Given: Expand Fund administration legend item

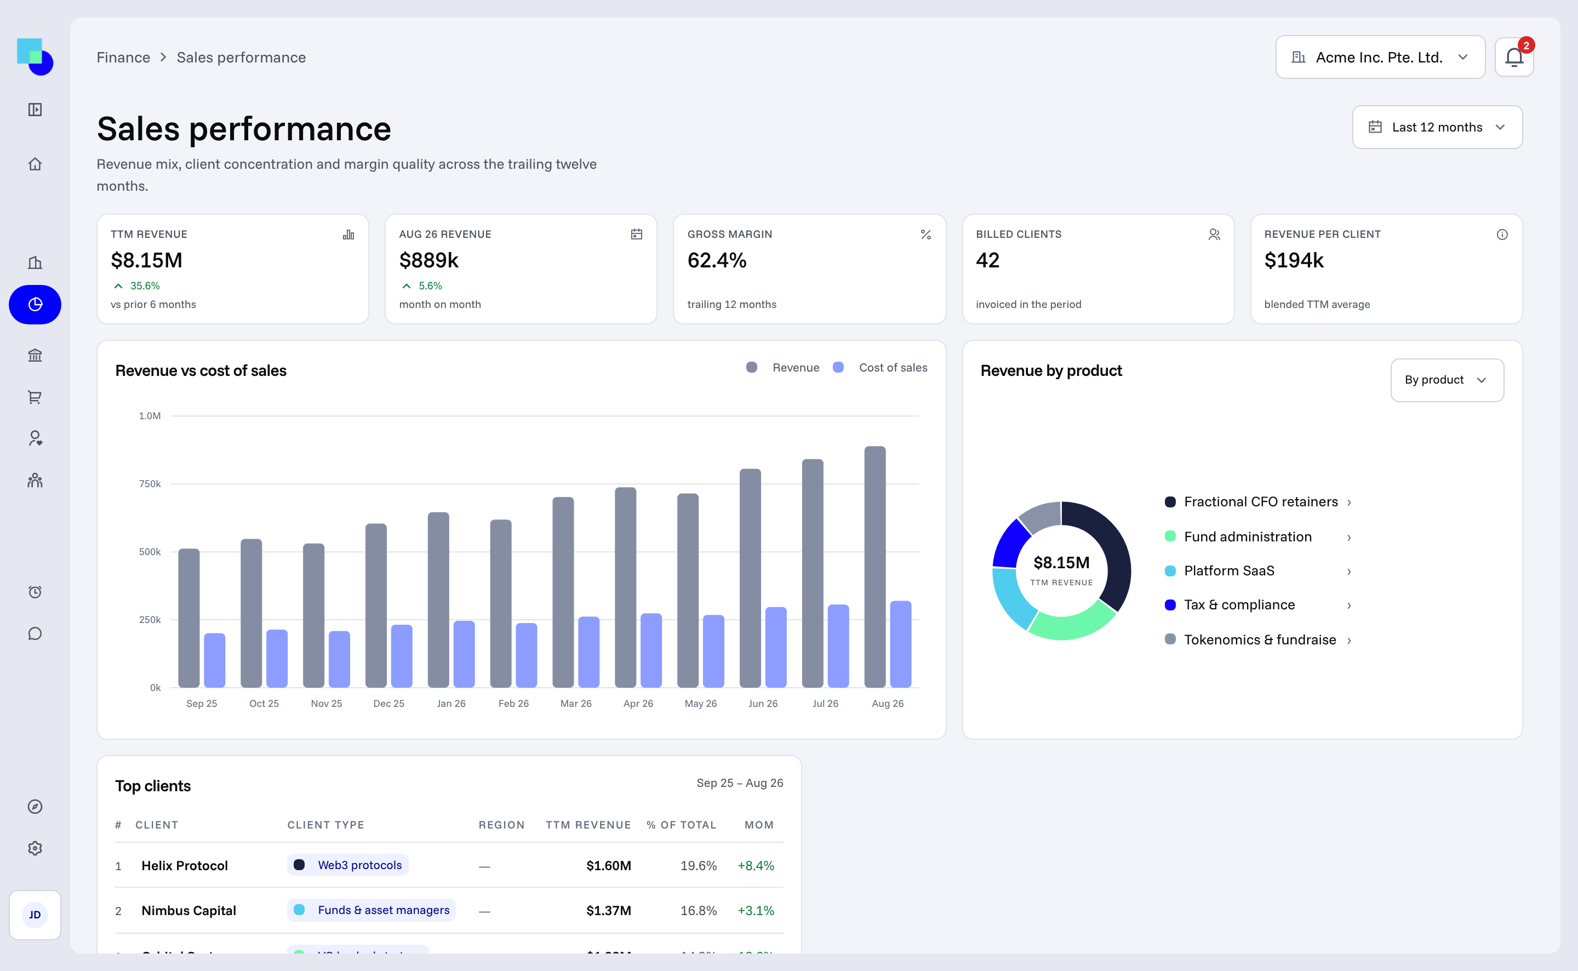Looking at the screenshot, I should click(x=1259, y=537).
